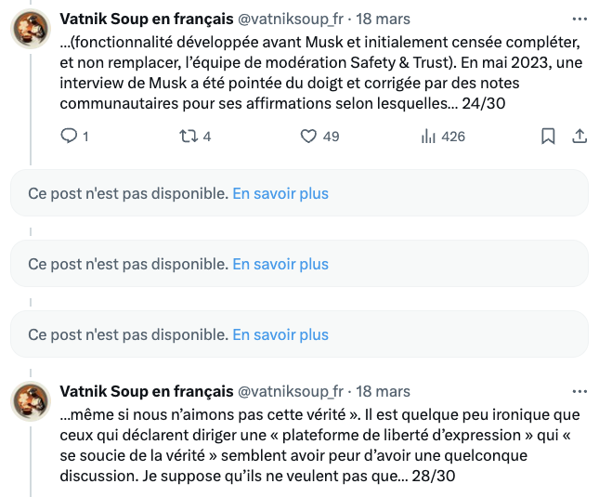Click Vatnik Soup avatar on first post
599x497 pixels.
point(31,29)
